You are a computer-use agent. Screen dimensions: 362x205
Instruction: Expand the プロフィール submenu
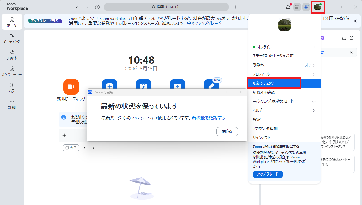(x=314, y=74)
